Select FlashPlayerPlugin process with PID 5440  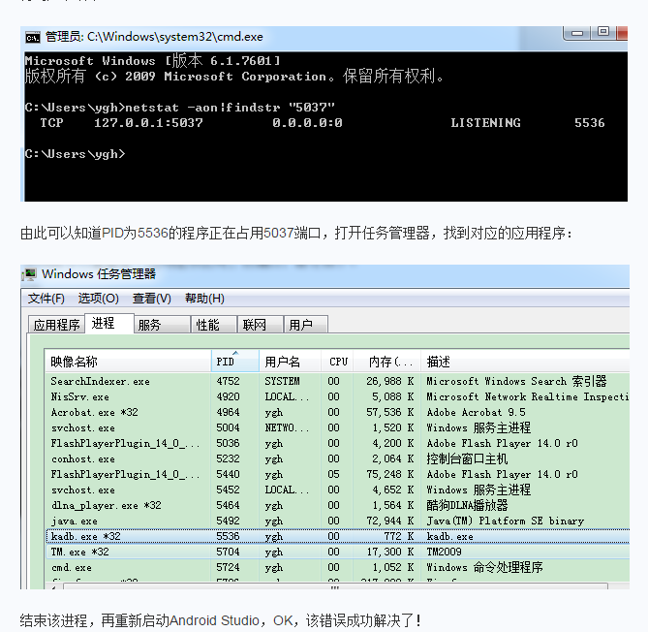coord(337,474)
